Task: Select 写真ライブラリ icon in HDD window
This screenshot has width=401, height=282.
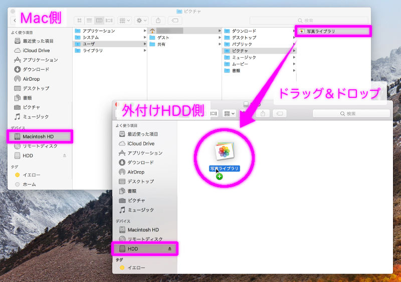Action: [224, 152]
